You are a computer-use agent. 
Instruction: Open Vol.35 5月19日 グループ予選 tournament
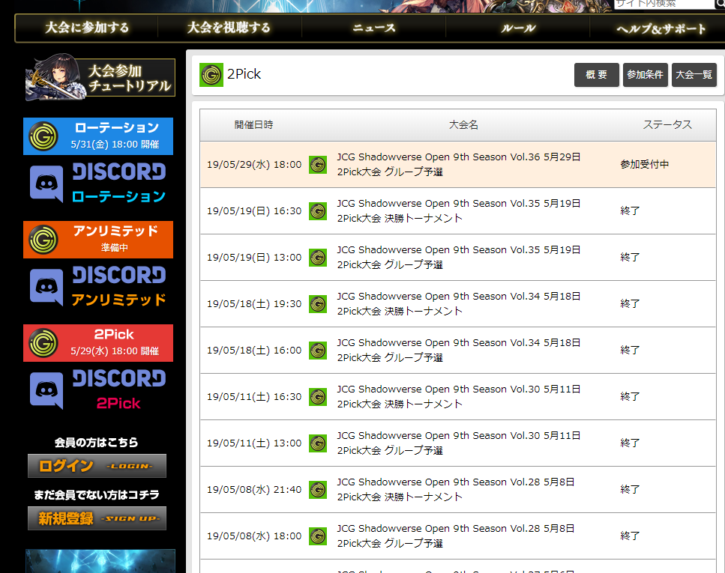pos(459,258)
